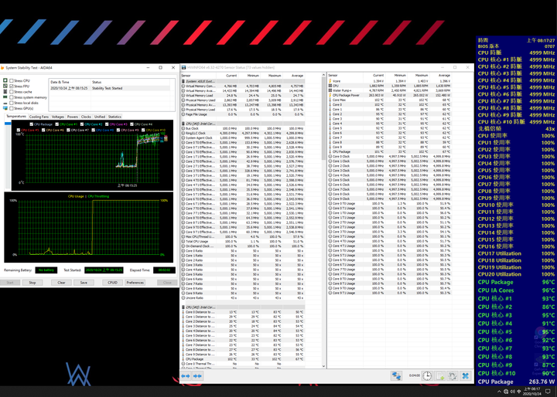Click the CPUID button
Viewport: 557px width, 397px height.
113,283
